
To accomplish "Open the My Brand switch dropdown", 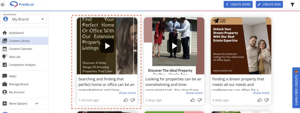I will click(23, 19).
